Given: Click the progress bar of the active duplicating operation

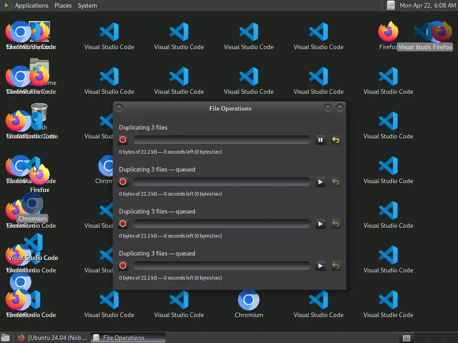Looking at the screenshot, I should pos(222,140).
